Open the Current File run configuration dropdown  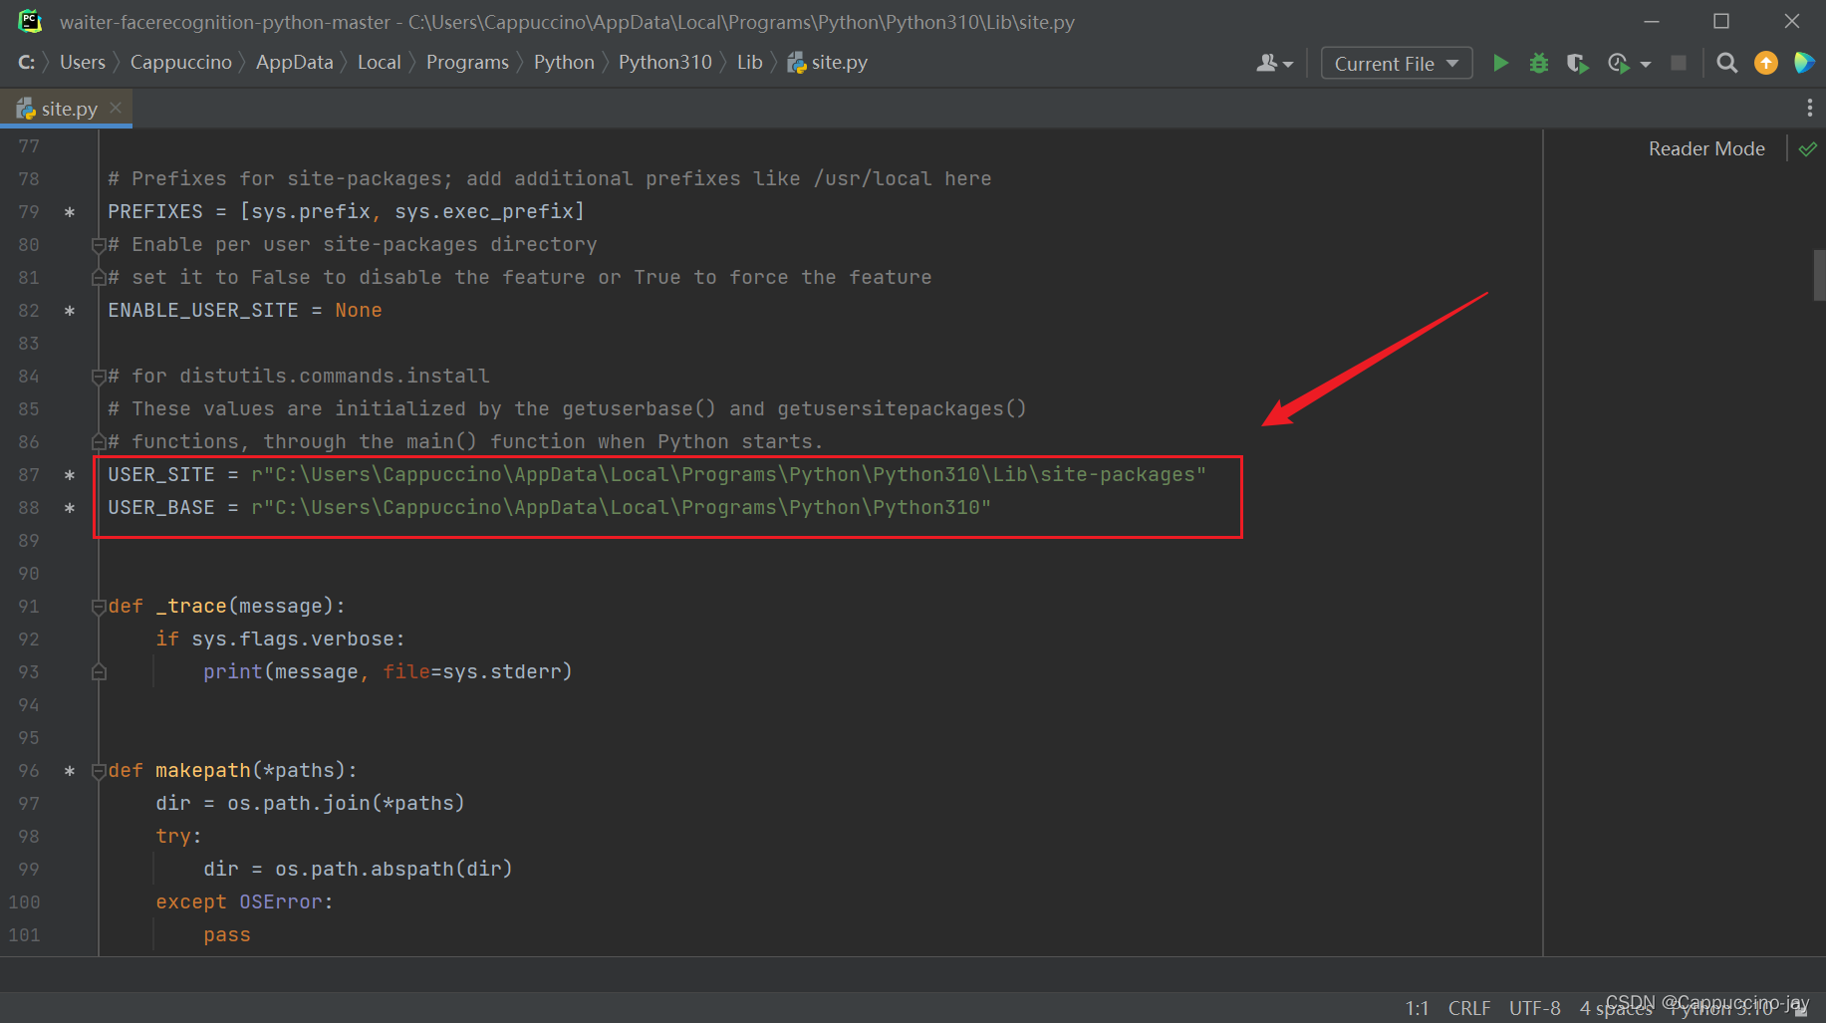coord(1396,64)
